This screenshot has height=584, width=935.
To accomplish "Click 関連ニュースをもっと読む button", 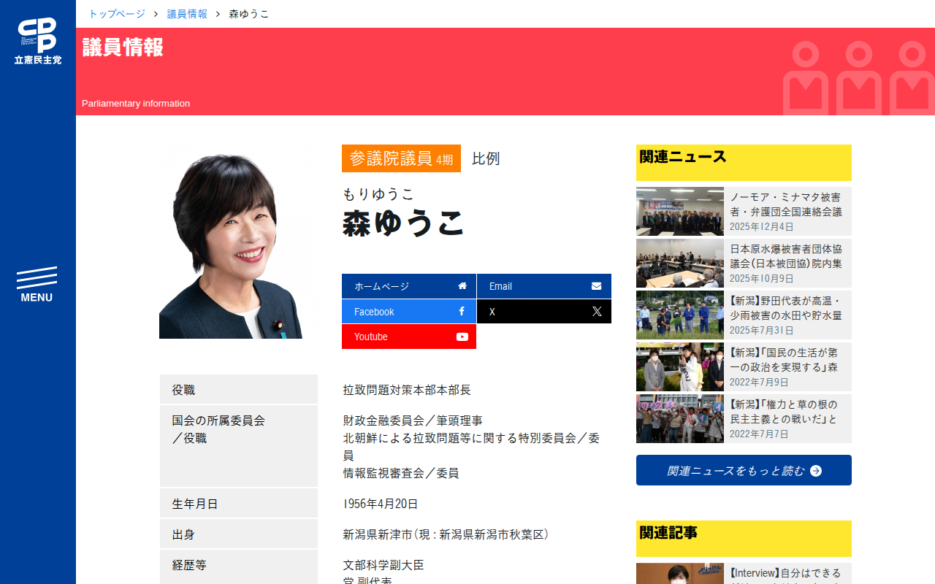I will point(744,470).
